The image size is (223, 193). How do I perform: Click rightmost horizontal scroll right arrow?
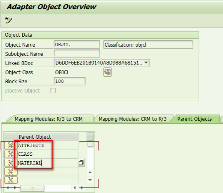click(82, 188)
